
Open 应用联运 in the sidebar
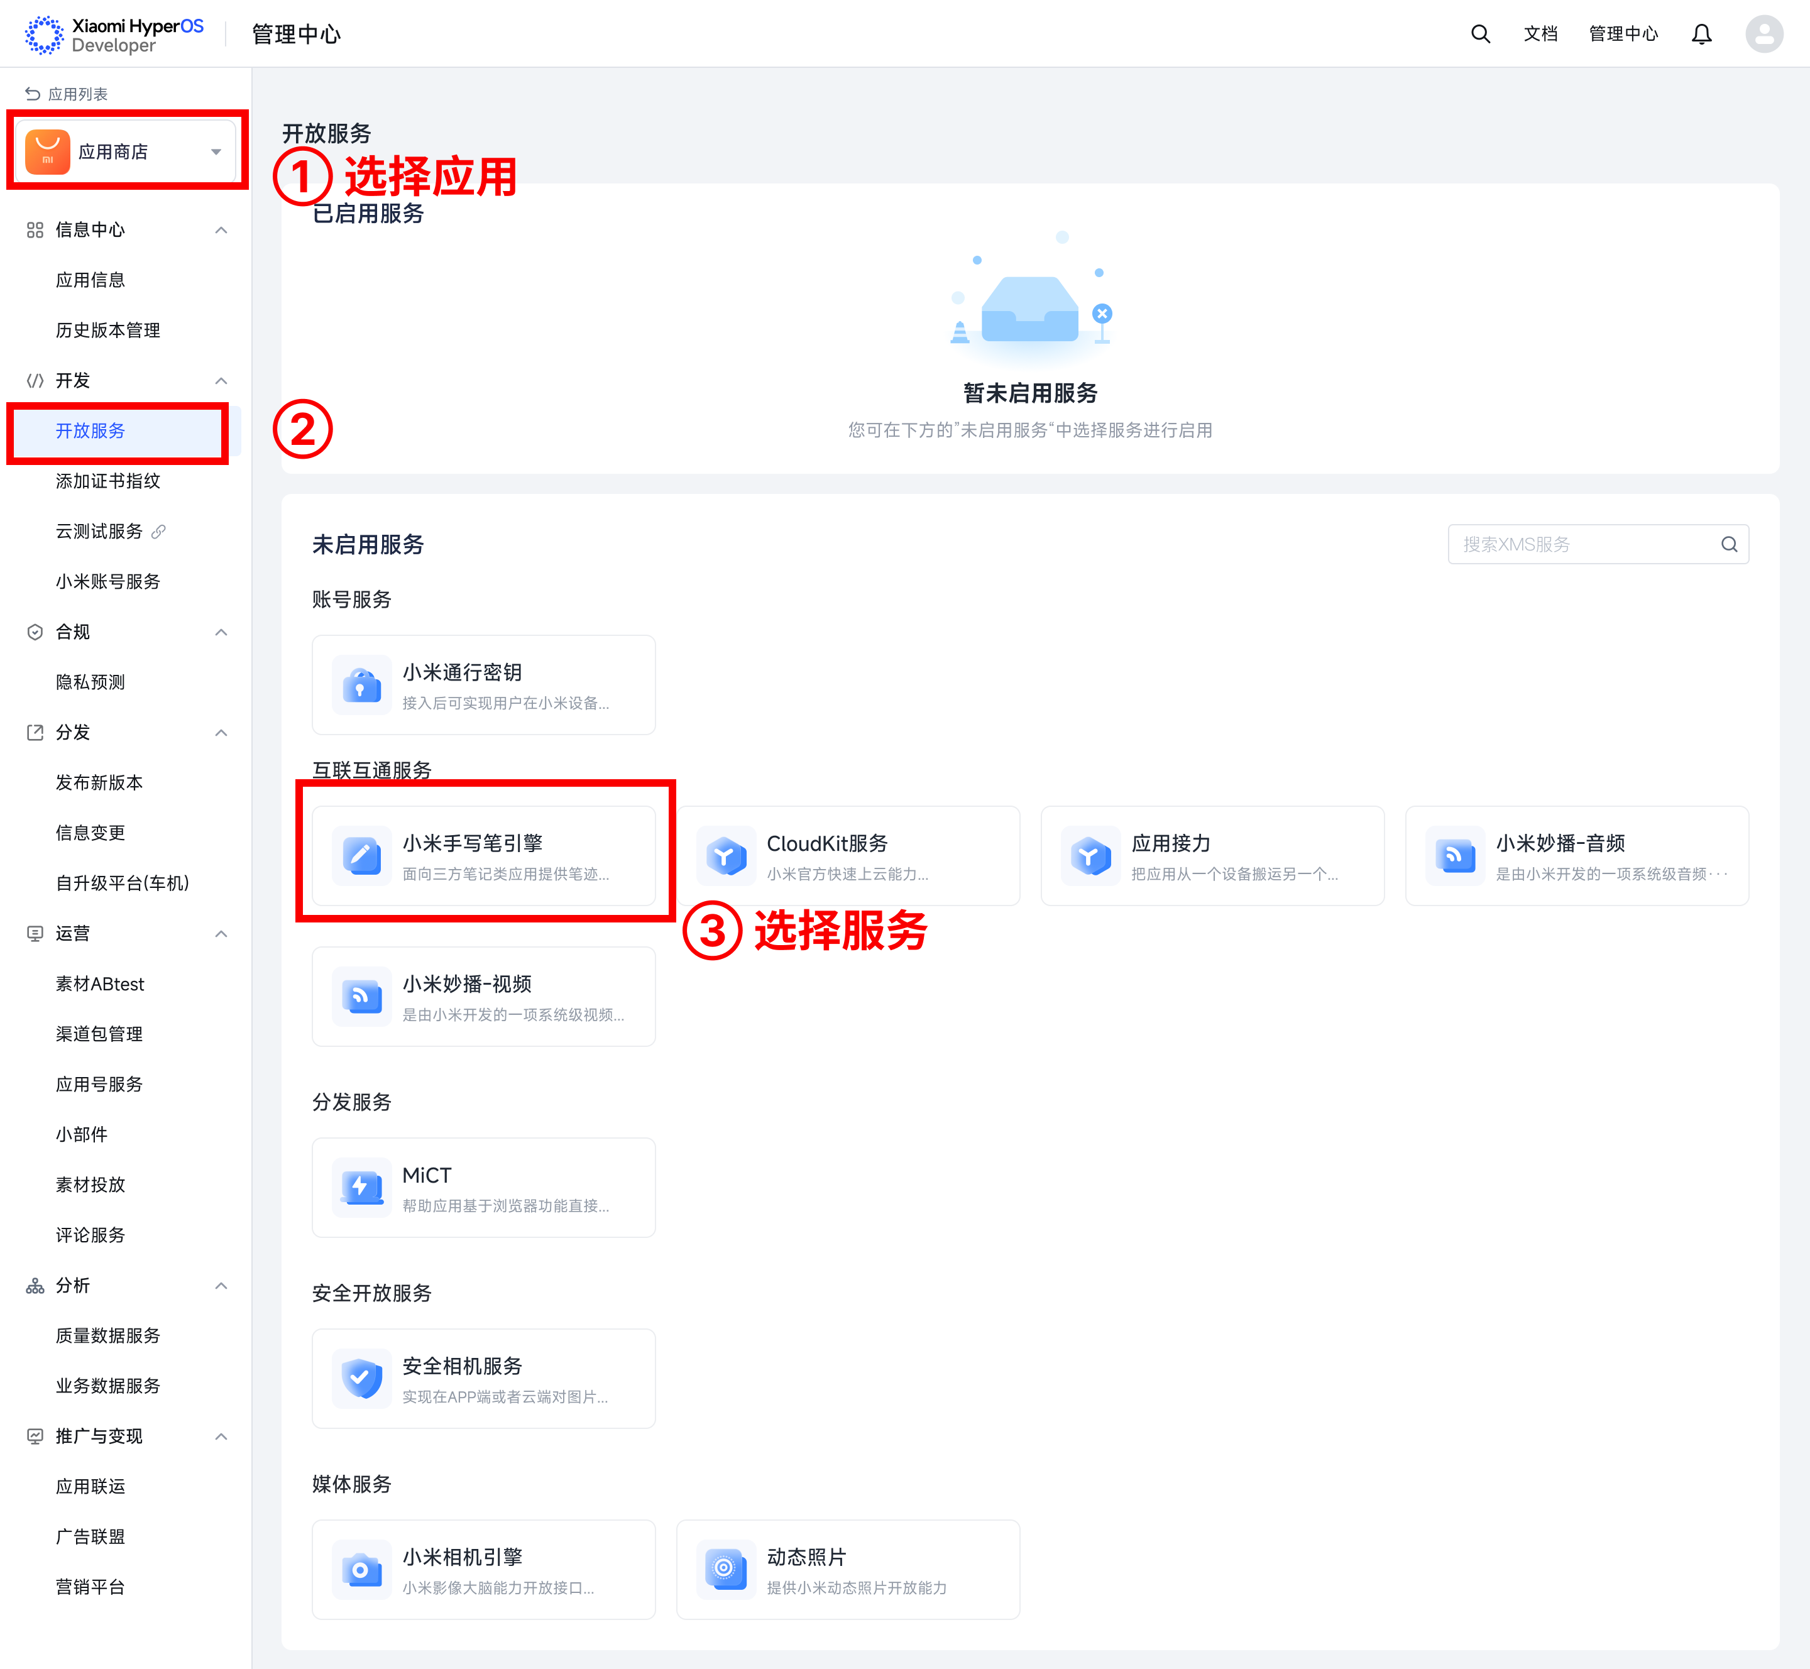point(90,1487)
